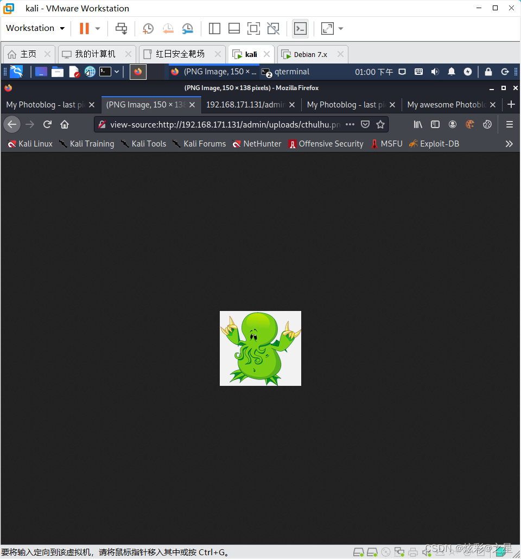The image size is (521, 559).
Task: Bookmark this page with the star
Action: 380,124
